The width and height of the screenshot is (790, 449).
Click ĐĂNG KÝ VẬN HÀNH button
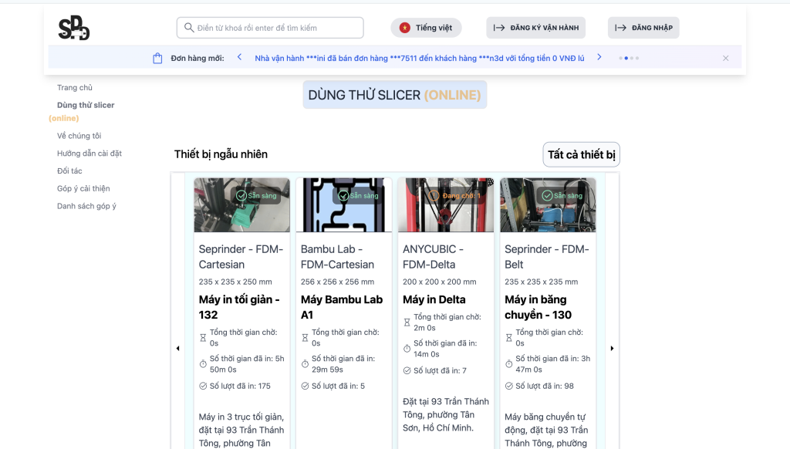coord(535,28)
